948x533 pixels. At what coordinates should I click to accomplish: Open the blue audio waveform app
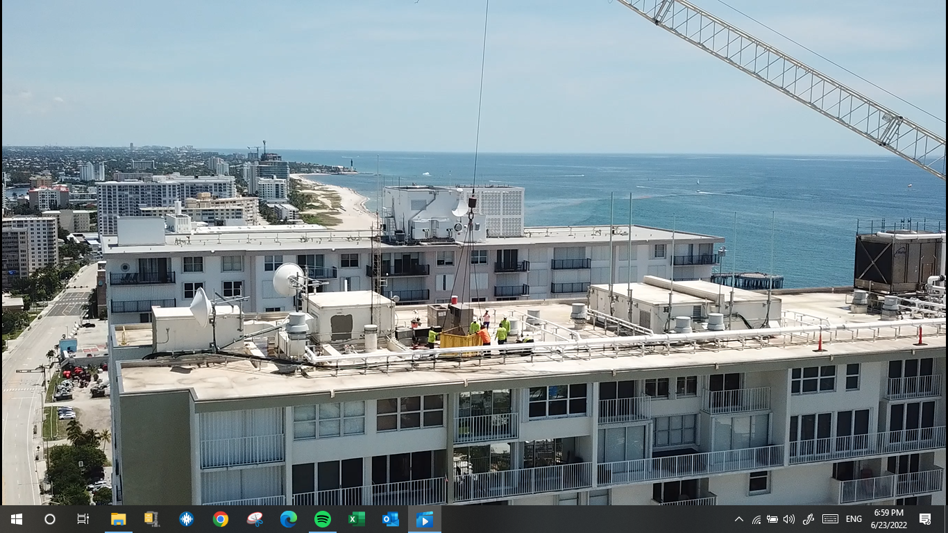[x=186, y=519]
